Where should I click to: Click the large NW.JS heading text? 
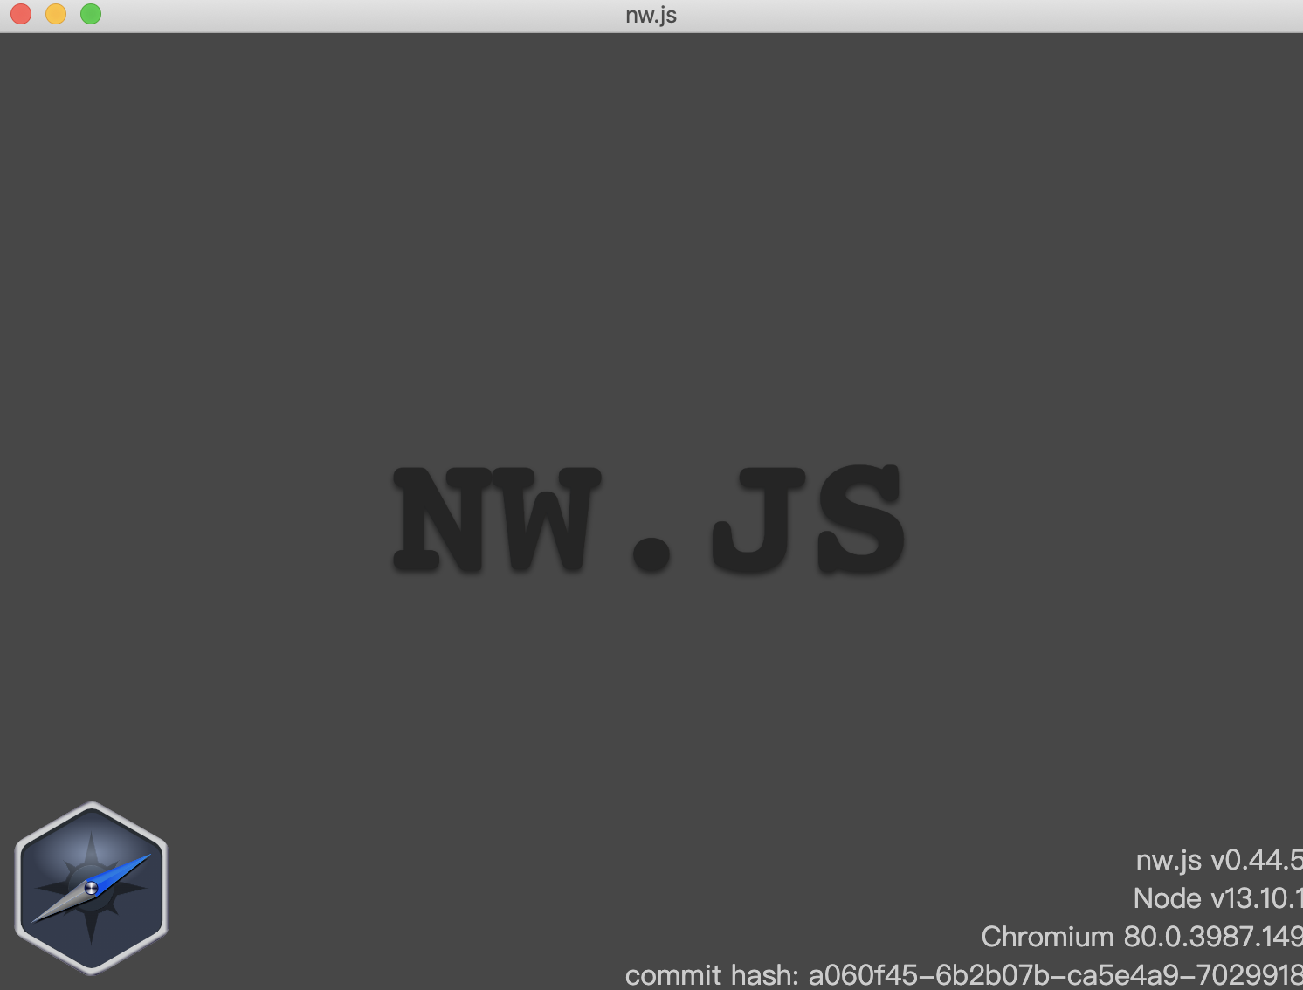coord(650,520)
